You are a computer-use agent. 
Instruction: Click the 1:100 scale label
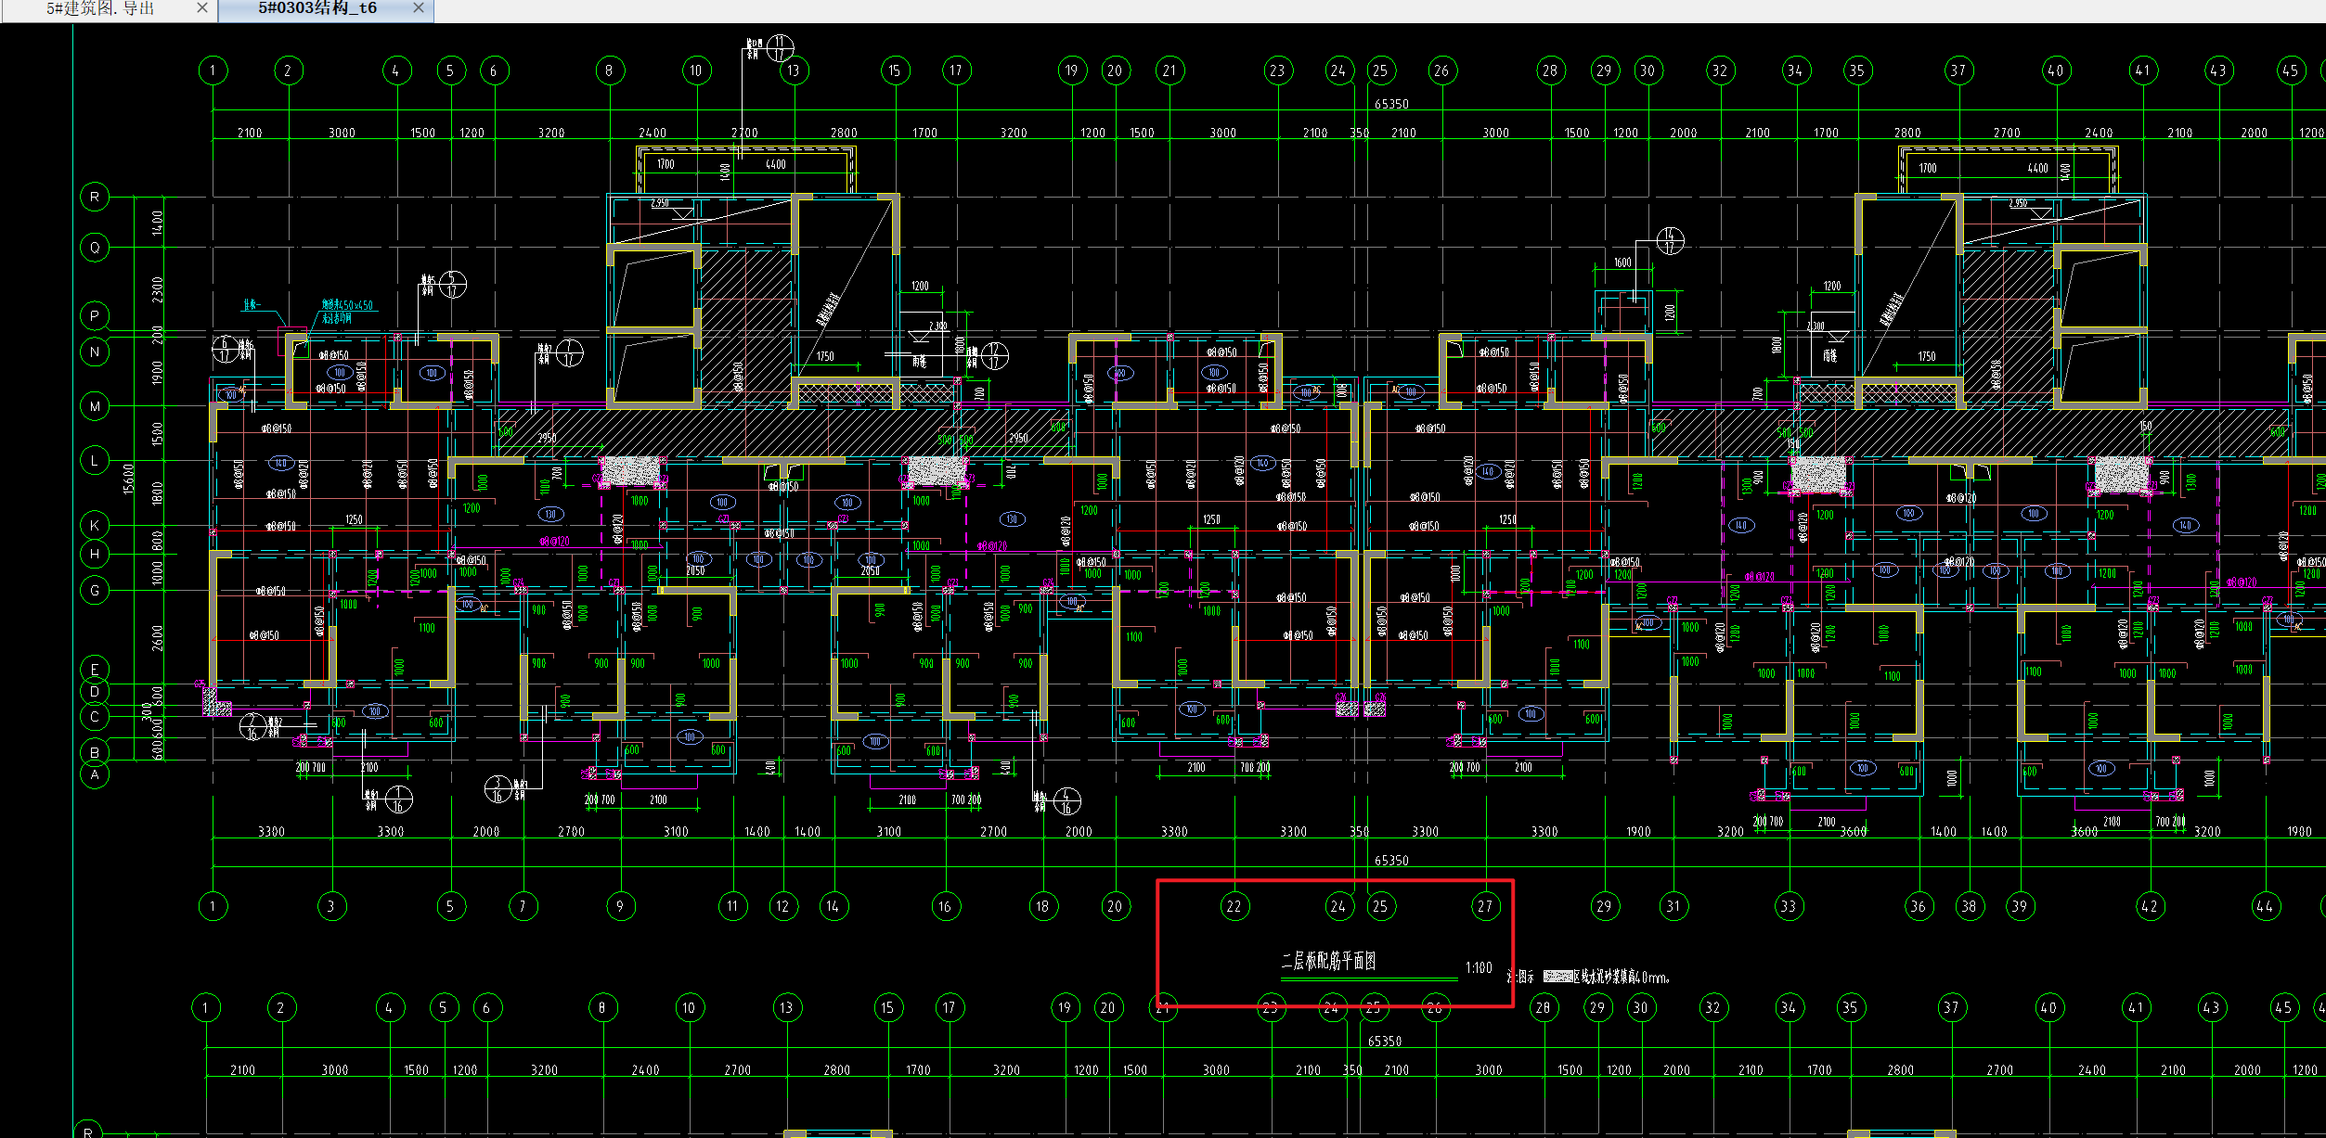click(1479, 968)
